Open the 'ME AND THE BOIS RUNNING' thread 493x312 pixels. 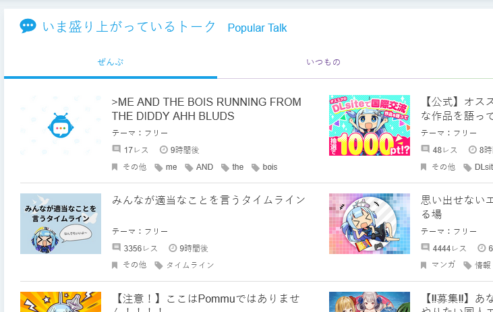point(206,109)
